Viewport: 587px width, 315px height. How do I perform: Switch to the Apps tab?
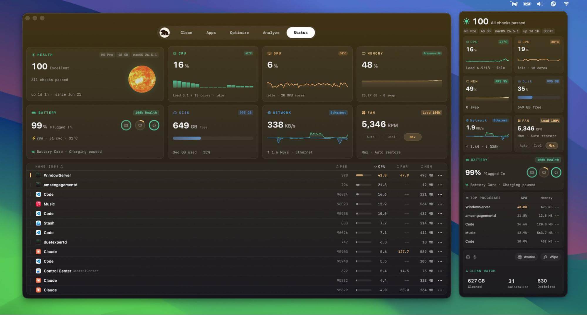pyautogui.click(x=211, y=33)
